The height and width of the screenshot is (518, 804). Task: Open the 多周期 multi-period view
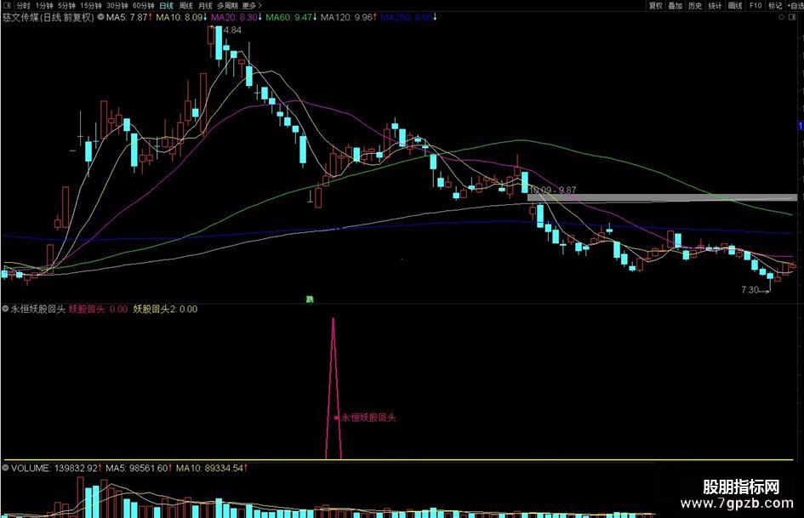coord(227,6)
